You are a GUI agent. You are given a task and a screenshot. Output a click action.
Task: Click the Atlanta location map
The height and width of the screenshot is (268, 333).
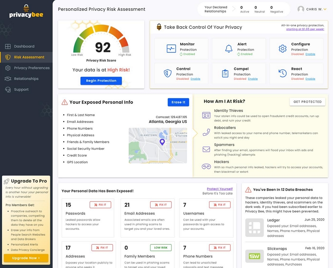coord(158,145)
